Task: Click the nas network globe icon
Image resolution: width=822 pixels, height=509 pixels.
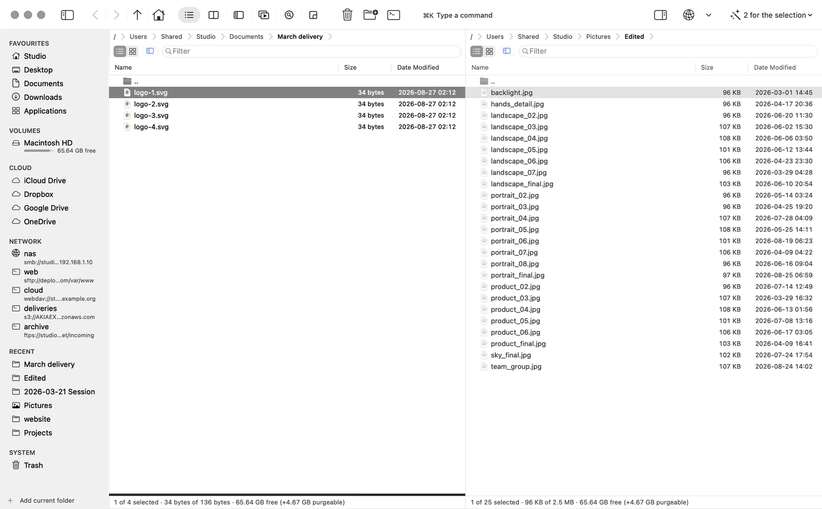Action: click(16, 253)
